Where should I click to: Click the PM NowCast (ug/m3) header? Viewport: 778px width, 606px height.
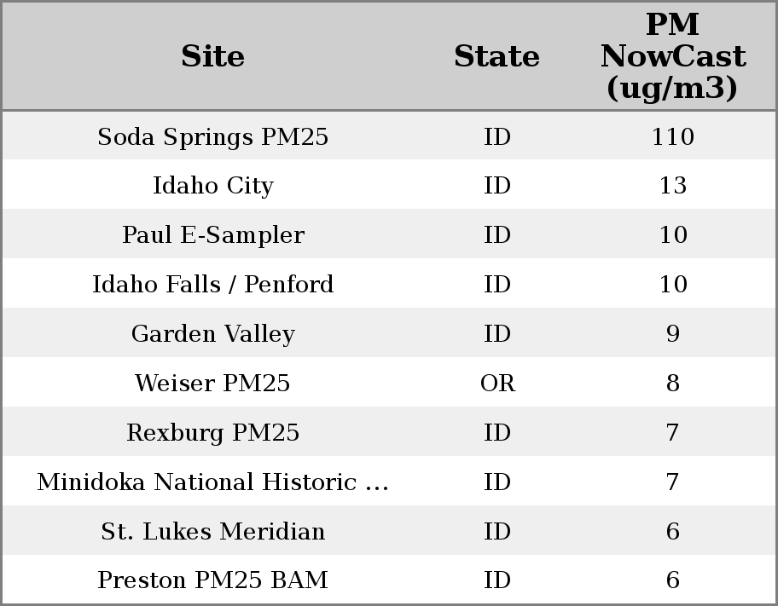(672, 56)
